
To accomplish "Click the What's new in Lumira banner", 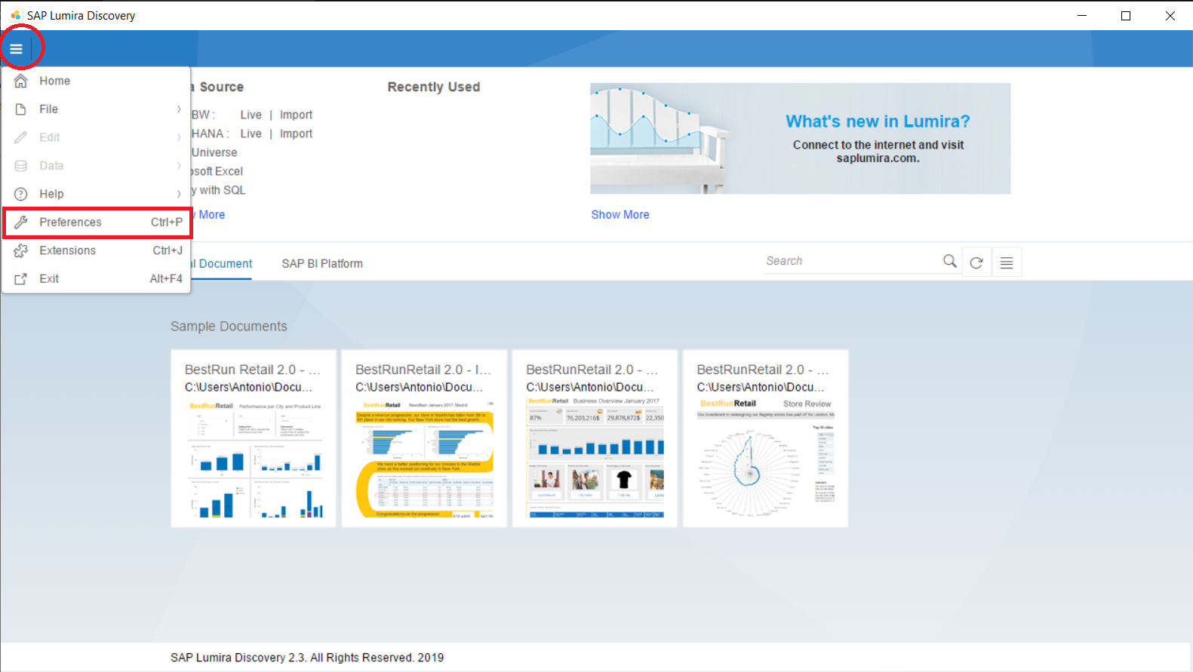I will click(801, 139).
